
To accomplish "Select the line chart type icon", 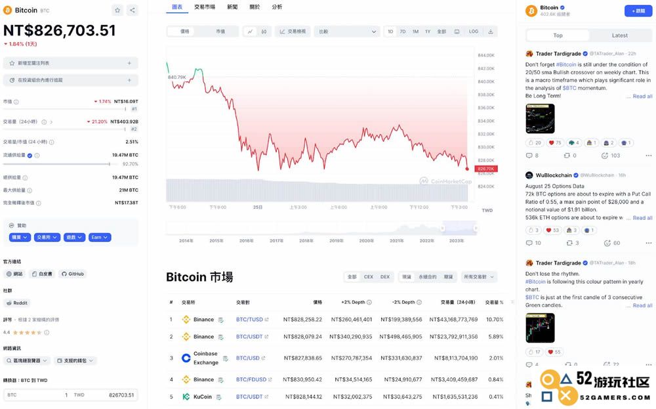I will (250, 32).
